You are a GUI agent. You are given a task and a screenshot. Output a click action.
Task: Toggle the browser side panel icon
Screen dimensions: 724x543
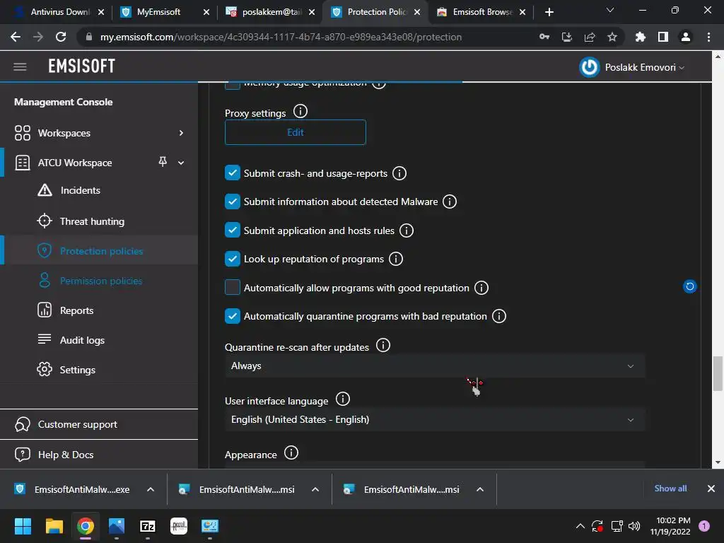point(663,37)
